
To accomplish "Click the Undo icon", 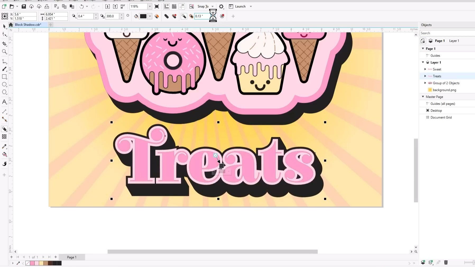I will (81, 6).
